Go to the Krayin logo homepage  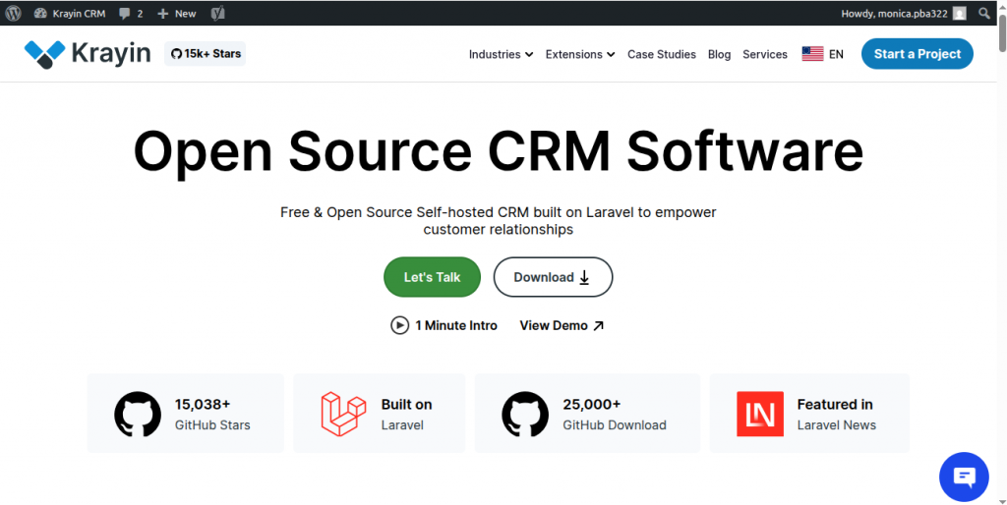coord(88,54)
